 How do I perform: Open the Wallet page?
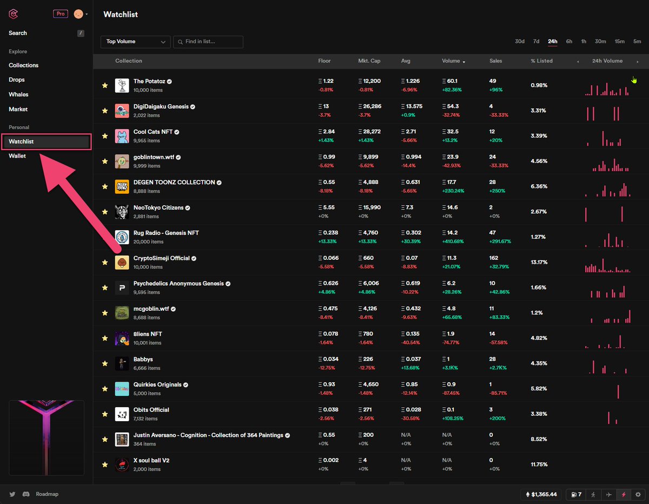pos(17,156)
